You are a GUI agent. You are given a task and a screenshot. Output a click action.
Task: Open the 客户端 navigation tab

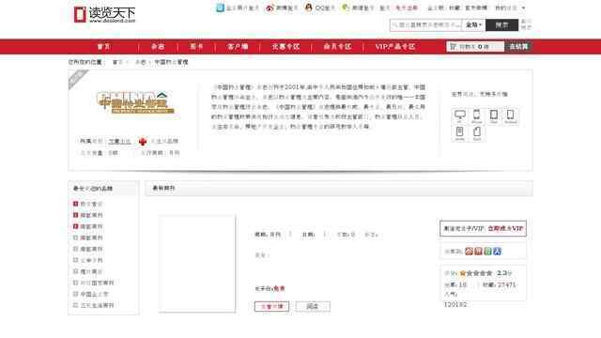click(238, 47)
